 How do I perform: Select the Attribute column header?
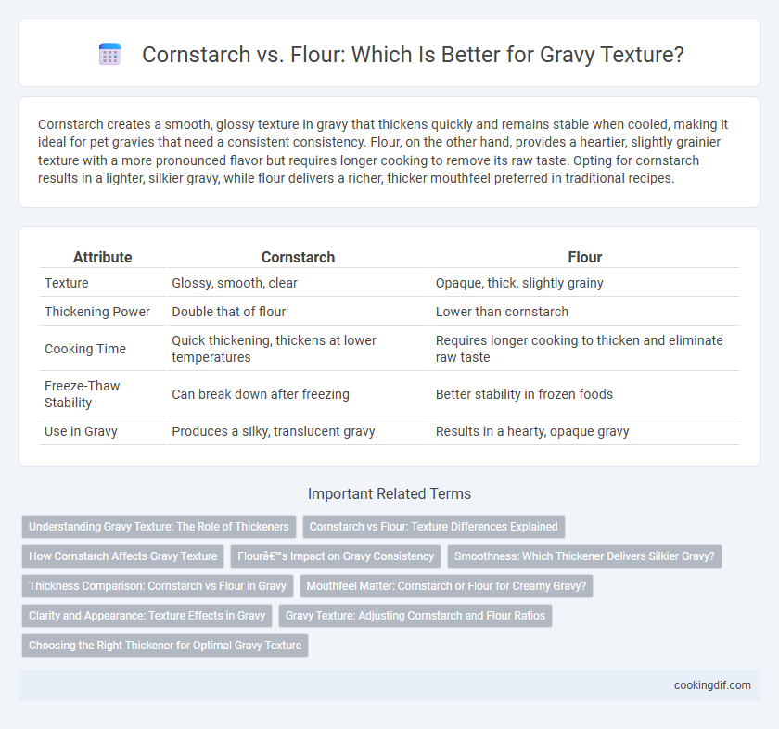[x=102, y=257]
